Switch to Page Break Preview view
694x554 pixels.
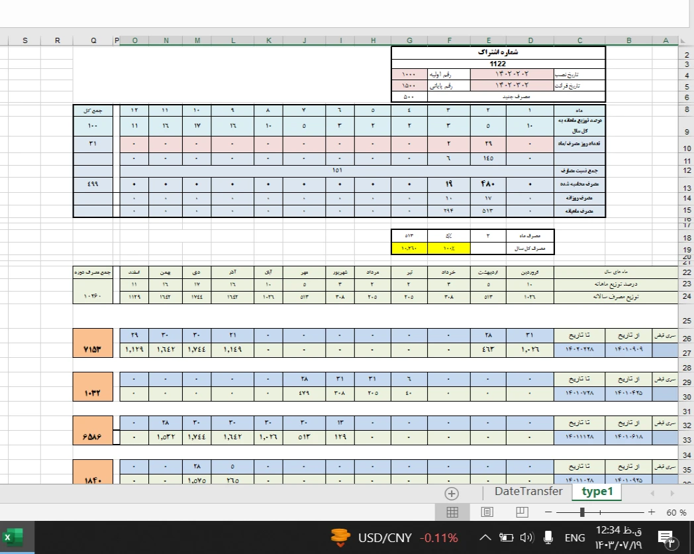point(521,512)
